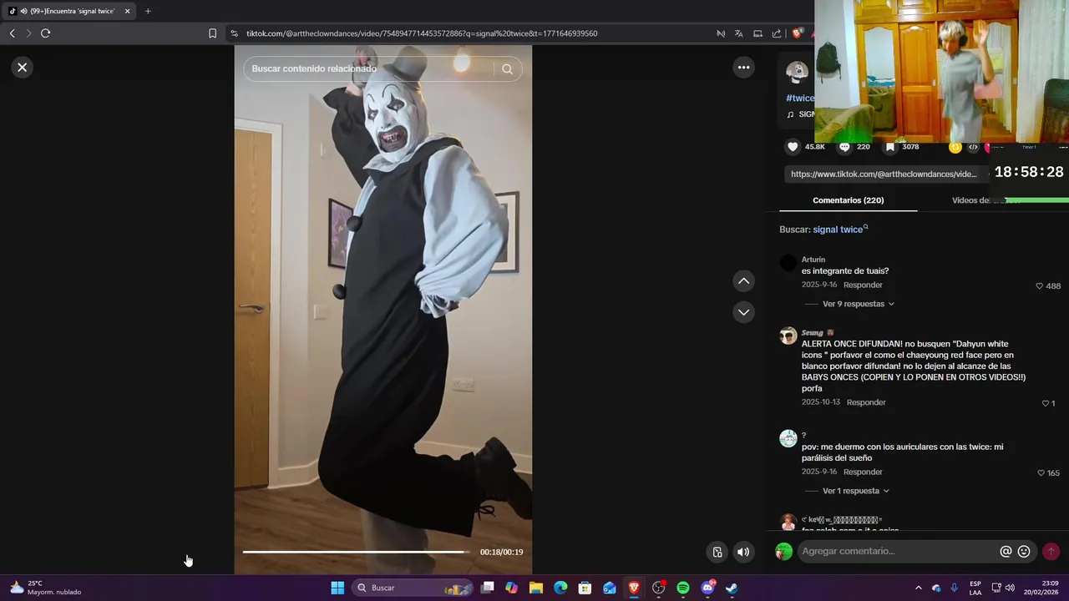This screenshot has height=601, width=1069.
Task: Seek along the video progress bar
Action: (x=357, y=552)
